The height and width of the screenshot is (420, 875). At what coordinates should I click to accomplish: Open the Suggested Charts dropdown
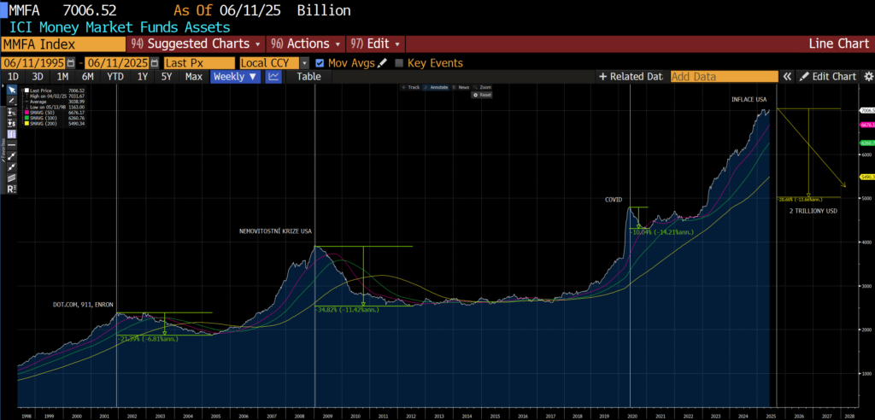tap(197, 44)
